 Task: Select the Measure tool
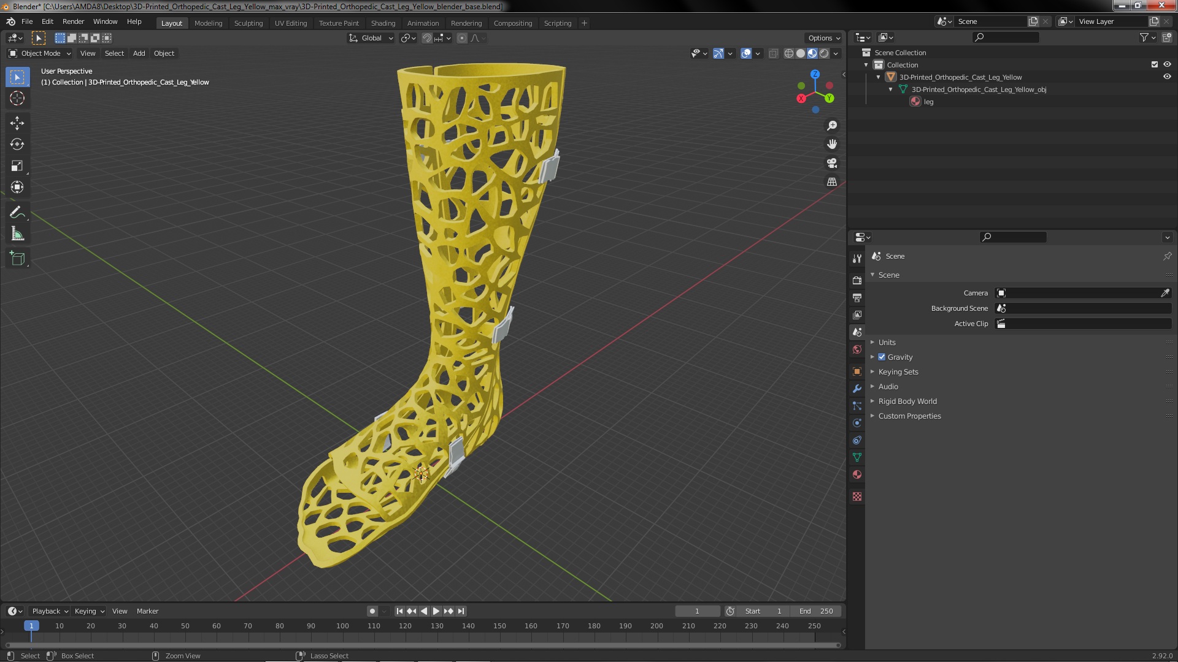click(17, 234)
